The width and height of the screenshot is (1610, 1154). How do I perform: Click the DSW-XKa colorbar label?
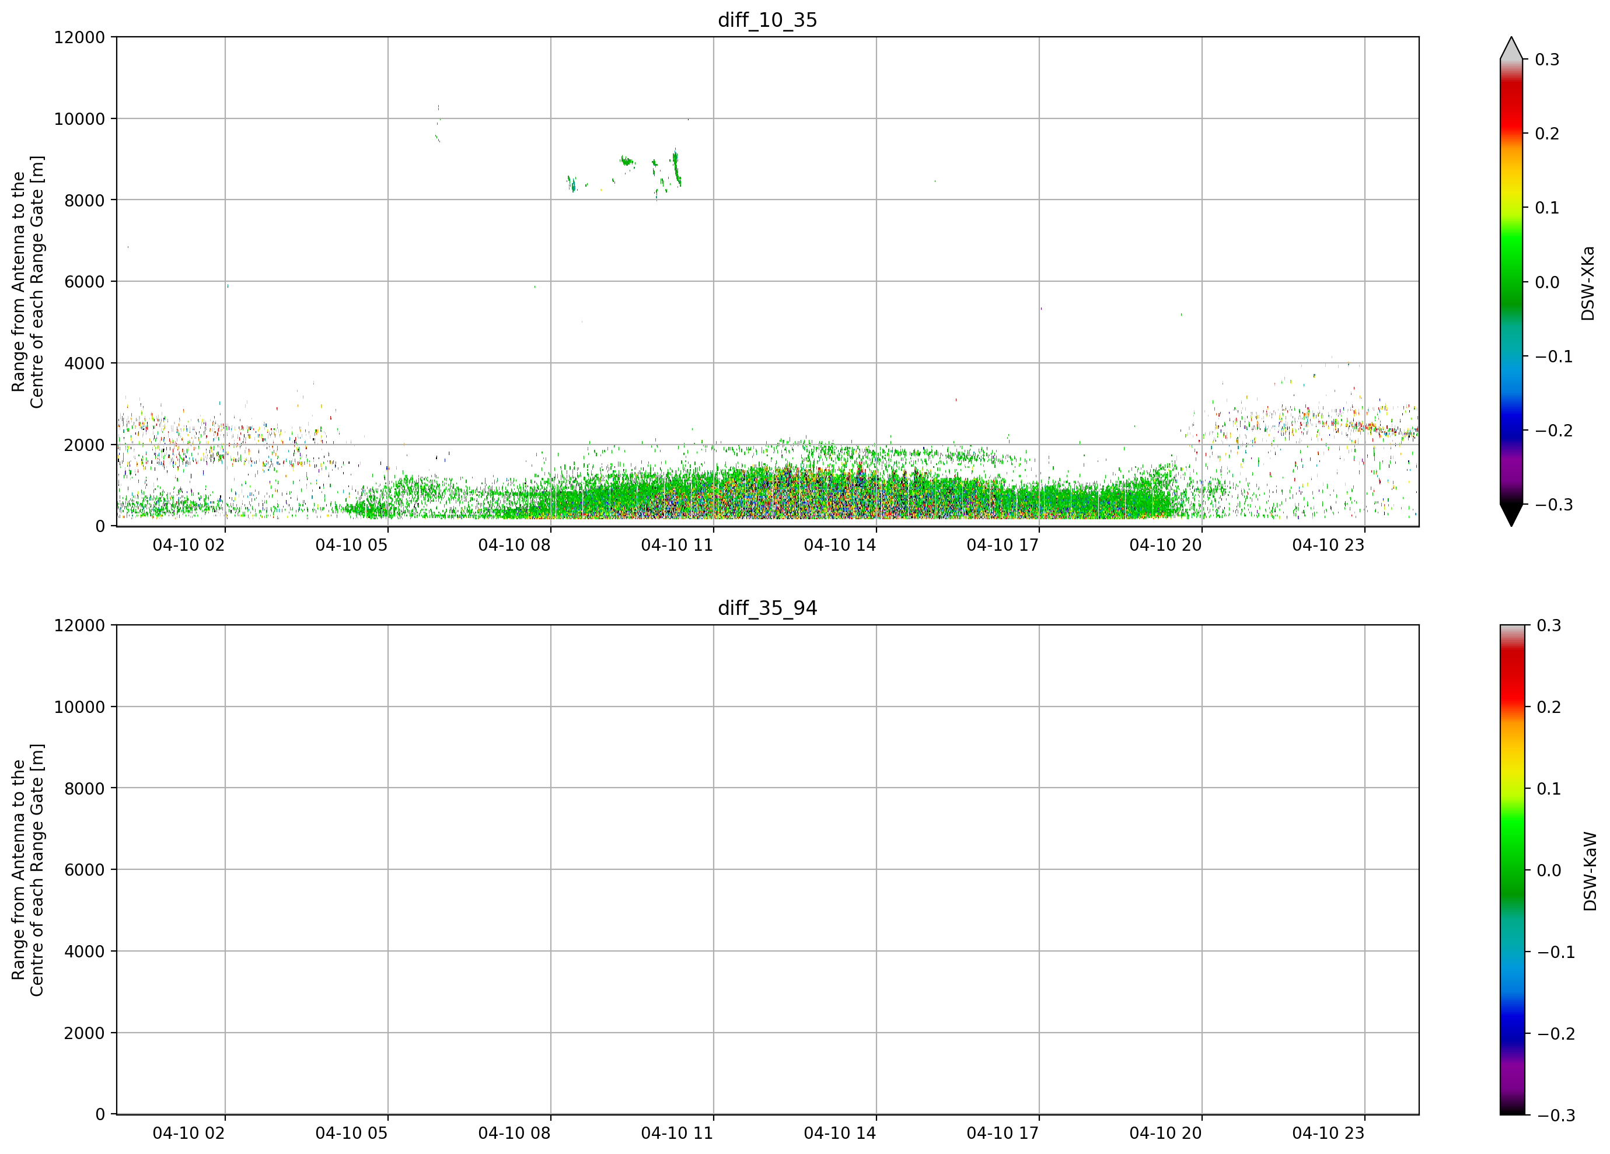point(1588,283)
